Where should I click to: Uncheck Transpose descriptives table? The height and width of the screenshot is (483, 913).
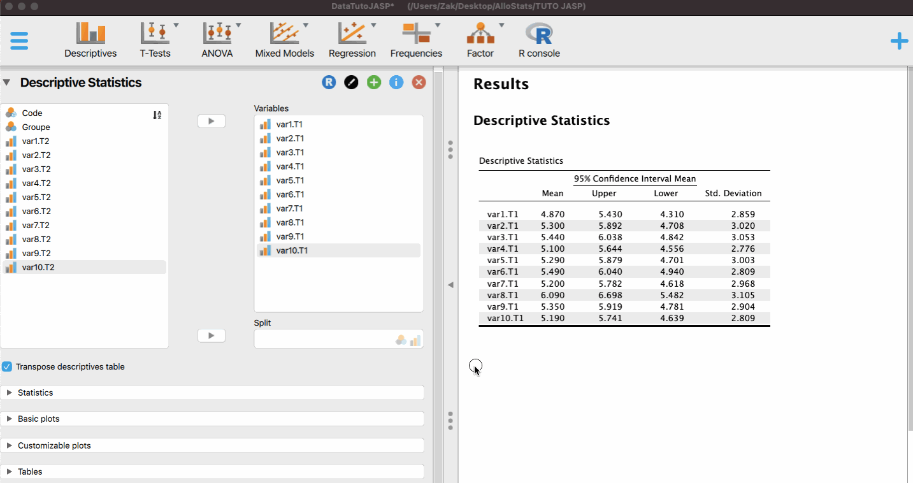point(6,366)
